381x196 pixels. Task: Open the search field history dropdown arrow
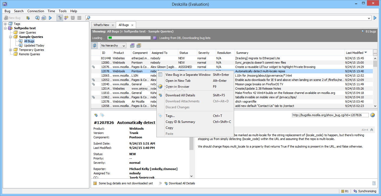point(369,18)
